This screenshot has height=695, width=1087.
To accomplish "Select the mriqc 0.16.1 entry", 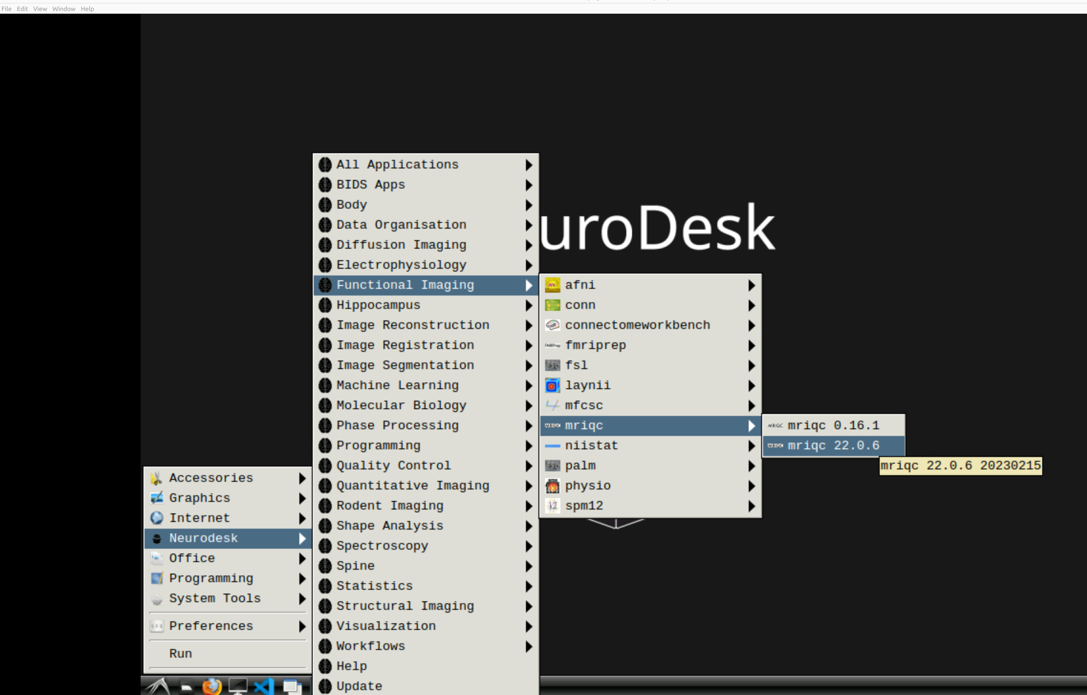I will (833, 426).
